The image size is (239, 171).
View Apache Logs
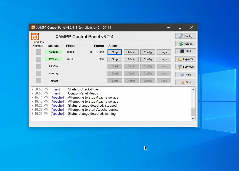(164, 52)
